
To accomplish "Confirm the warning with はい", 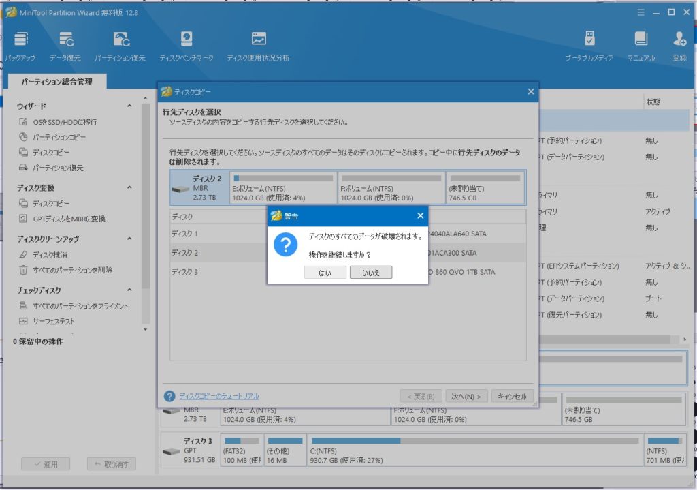I will coord(325,273).
